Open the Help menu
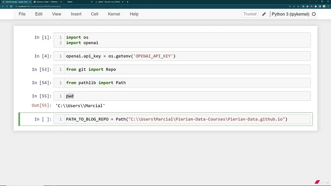Viewport: 331px width, 186px height. (134, 14)
